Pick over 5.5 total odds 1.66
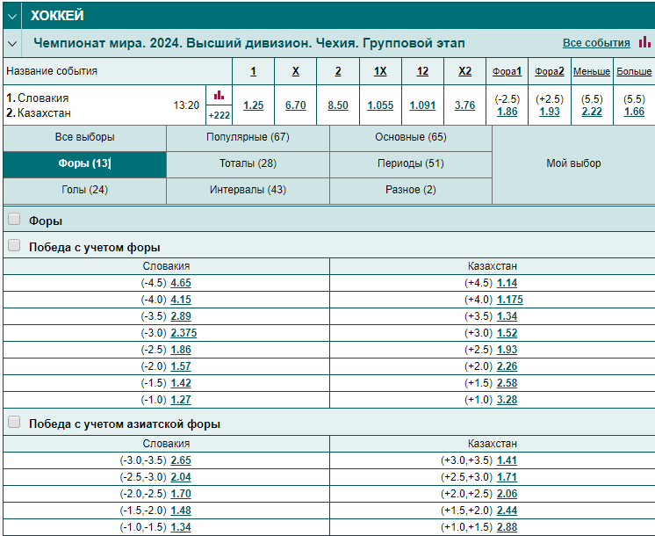 tap(634, 112)
